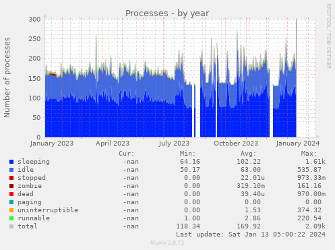Screen dimensions: 335x250
Task: Click the 'paging' legend label
Action: (30, 202)
